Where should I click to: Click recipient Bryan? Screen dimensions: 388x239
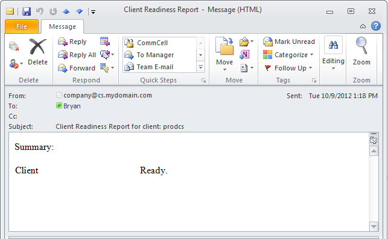(x=72, y=106)
